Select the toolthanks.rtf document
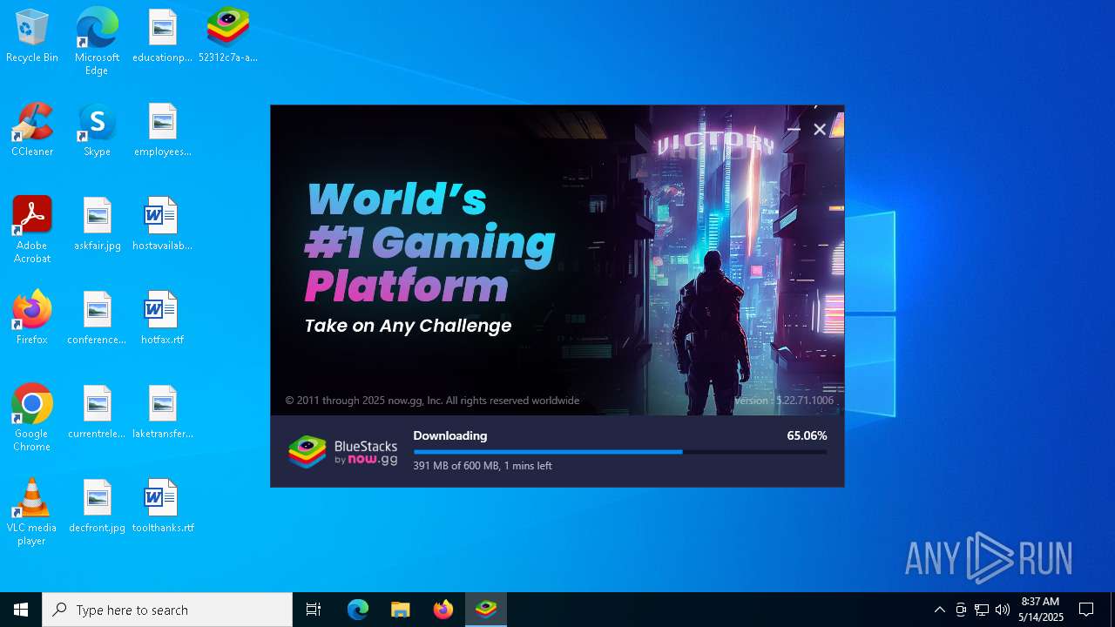This screenshot has width=1115, height=627. pos(162,507)
